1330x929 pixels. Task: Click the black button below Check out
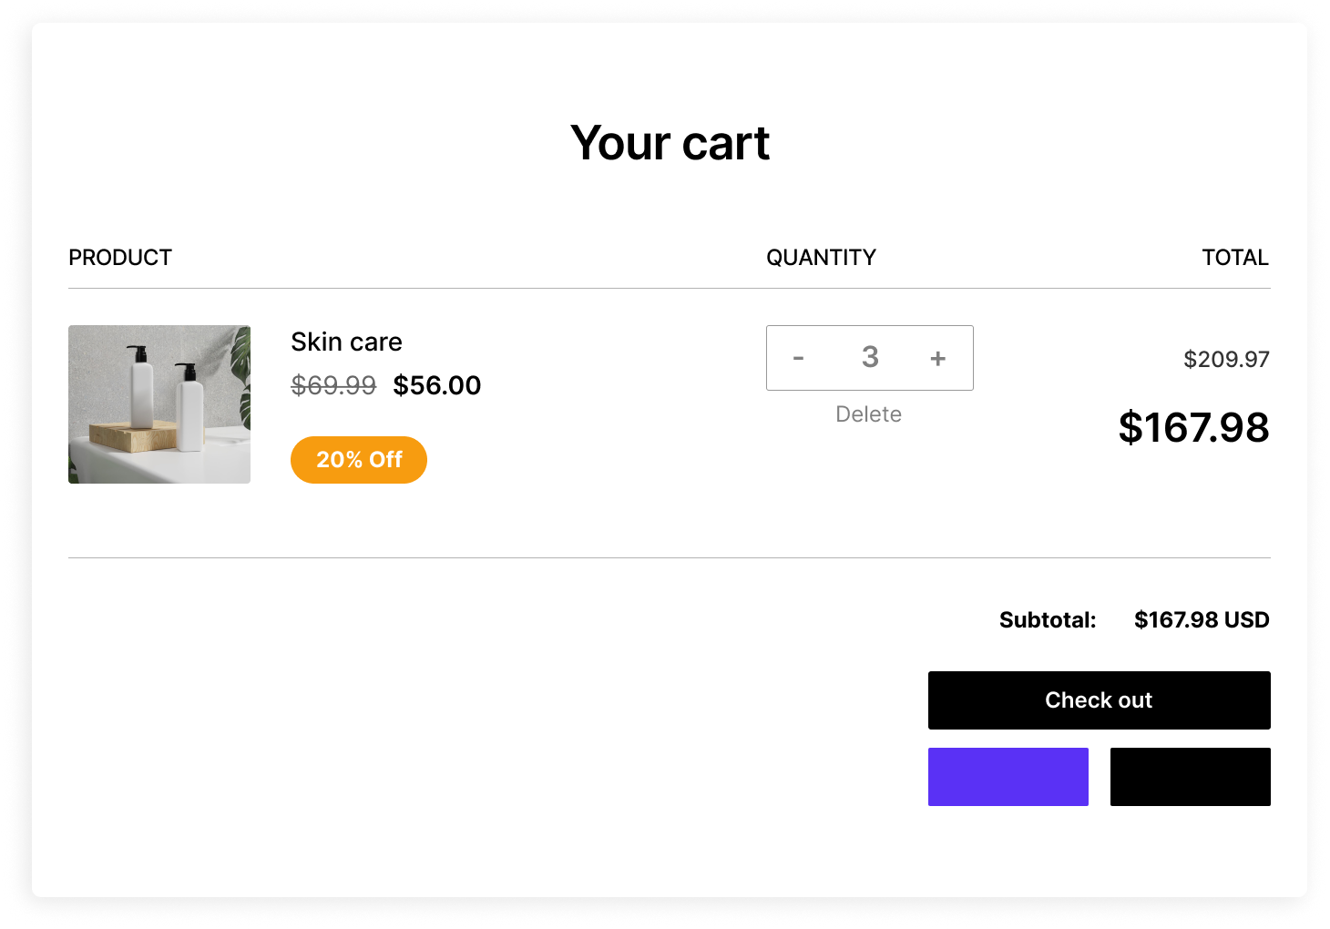coord(1190,777)
